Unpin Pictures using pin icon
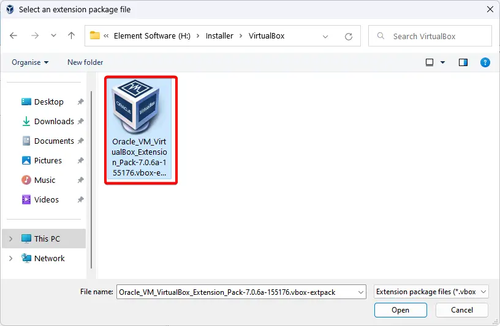500x326 pixels. (80, 160)
